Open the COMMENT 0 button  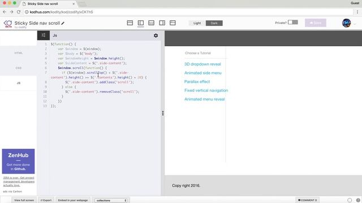(307, 200)
